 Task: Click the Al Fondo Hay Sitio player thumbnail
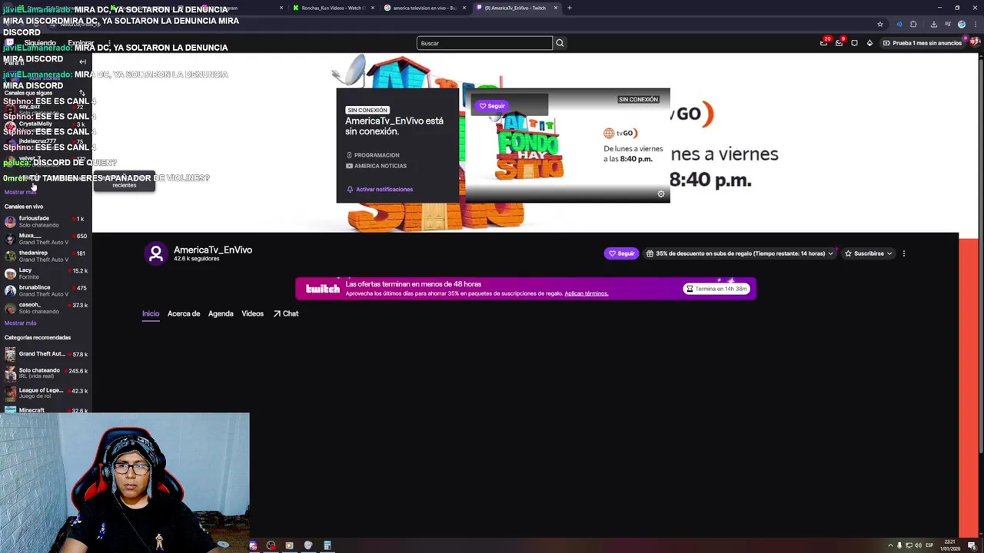click(x=567, y=145)
